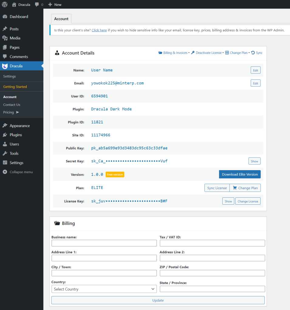Click Download Elite Version button
The height and width of the screenshot is (310, 290).
coord(240,174)
